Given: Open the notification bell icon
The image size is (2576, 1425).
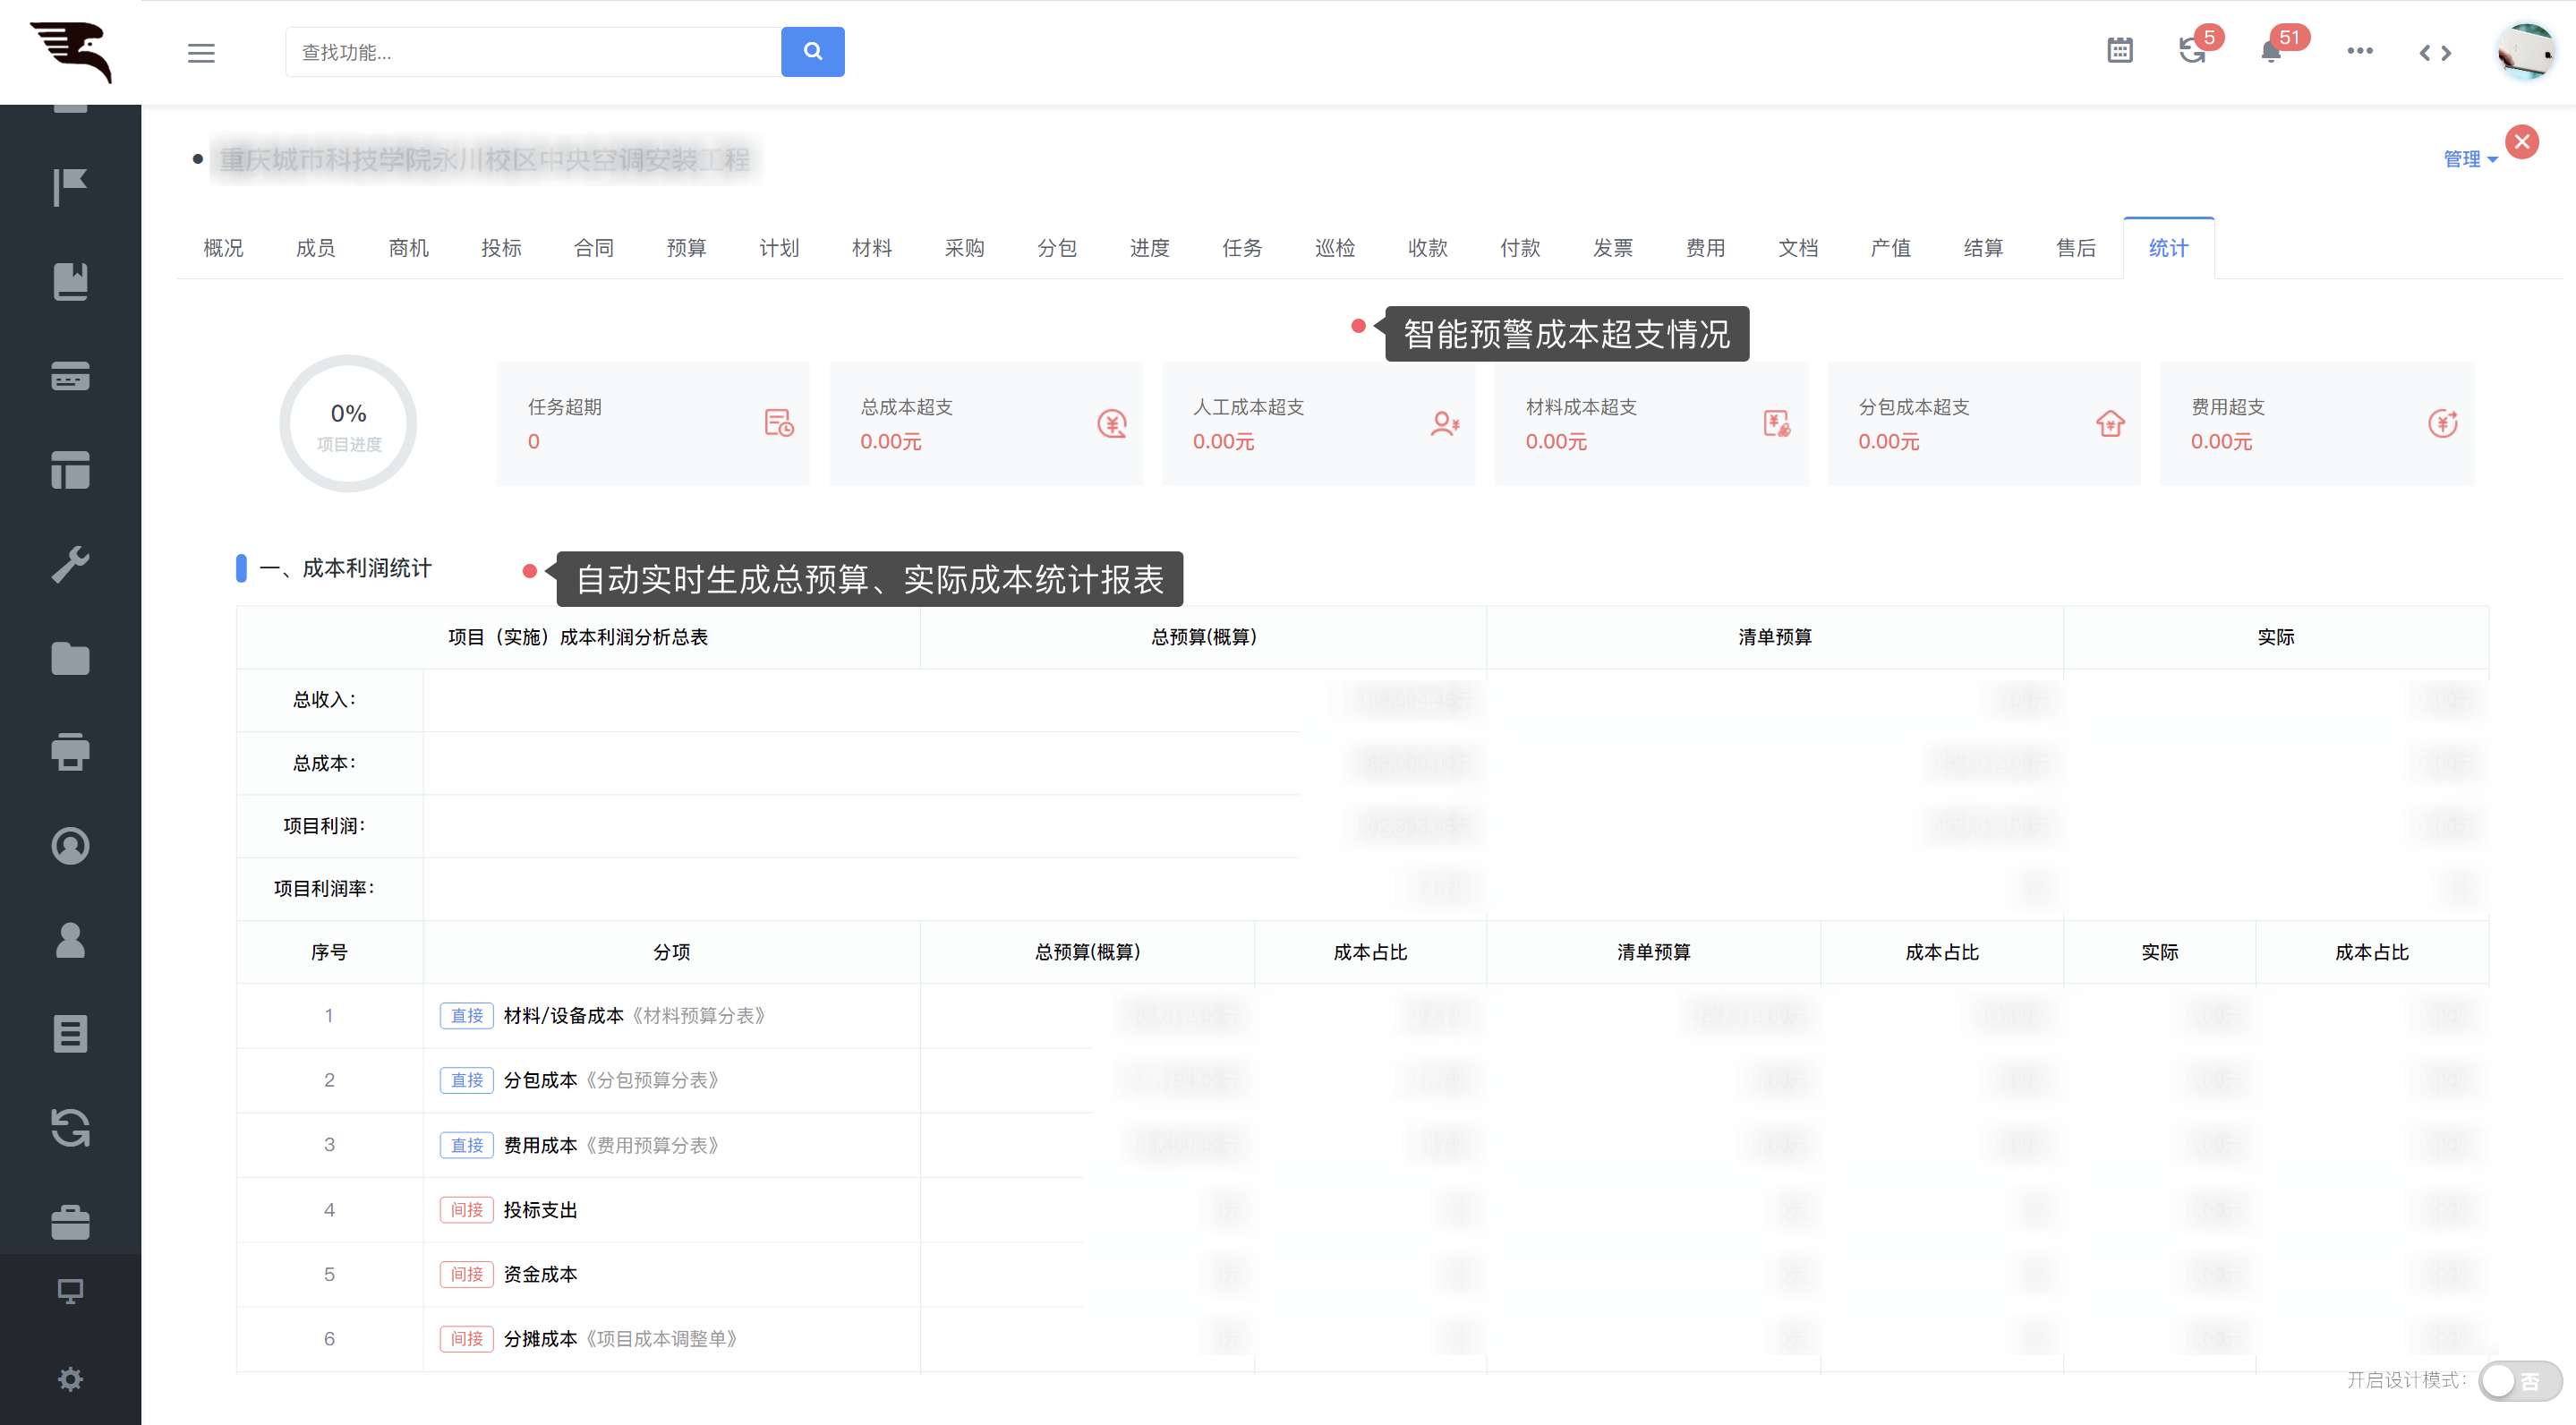Looking at the screenshot, I should [2271, 52].
